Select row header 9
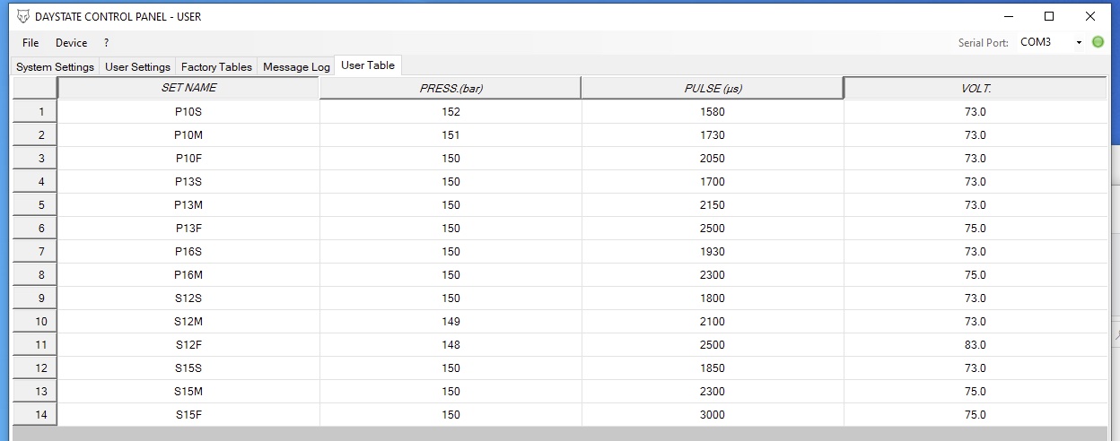This screenshot has width=1120, height=441. click(35, 298)
